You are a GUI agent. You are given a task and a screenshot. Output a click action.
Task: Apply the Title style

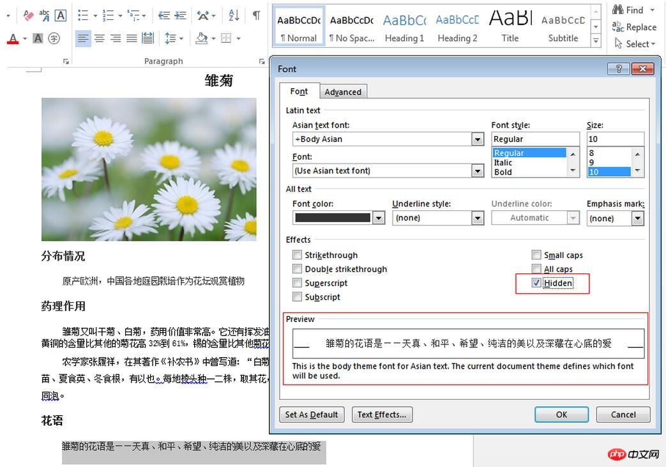pos(510,26)
